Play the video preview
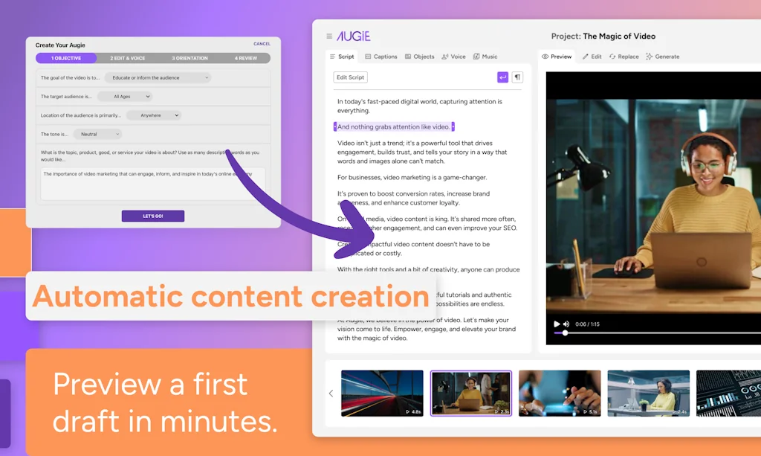Image resolution: width=761 pixels, height=456 pixels. coord(557,324)
